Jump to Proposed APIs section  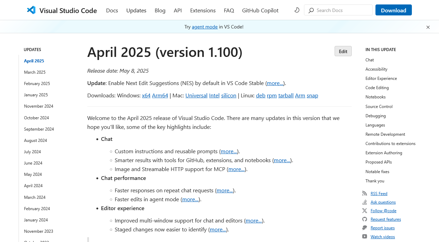pos(379,162)
